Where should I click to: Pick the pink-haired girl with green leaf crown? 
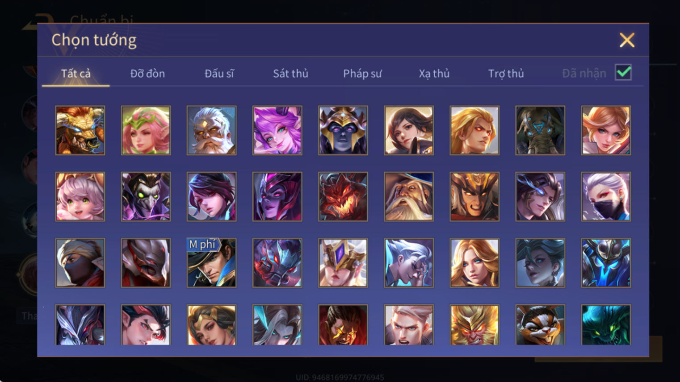146,130
